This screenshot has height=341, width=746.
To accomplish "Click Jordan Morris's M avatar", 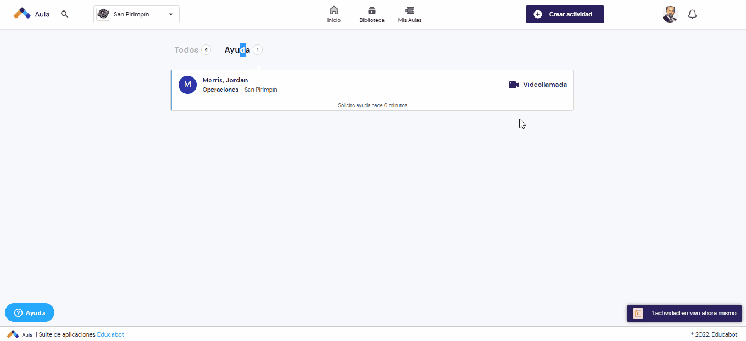I will pos(187,85).
